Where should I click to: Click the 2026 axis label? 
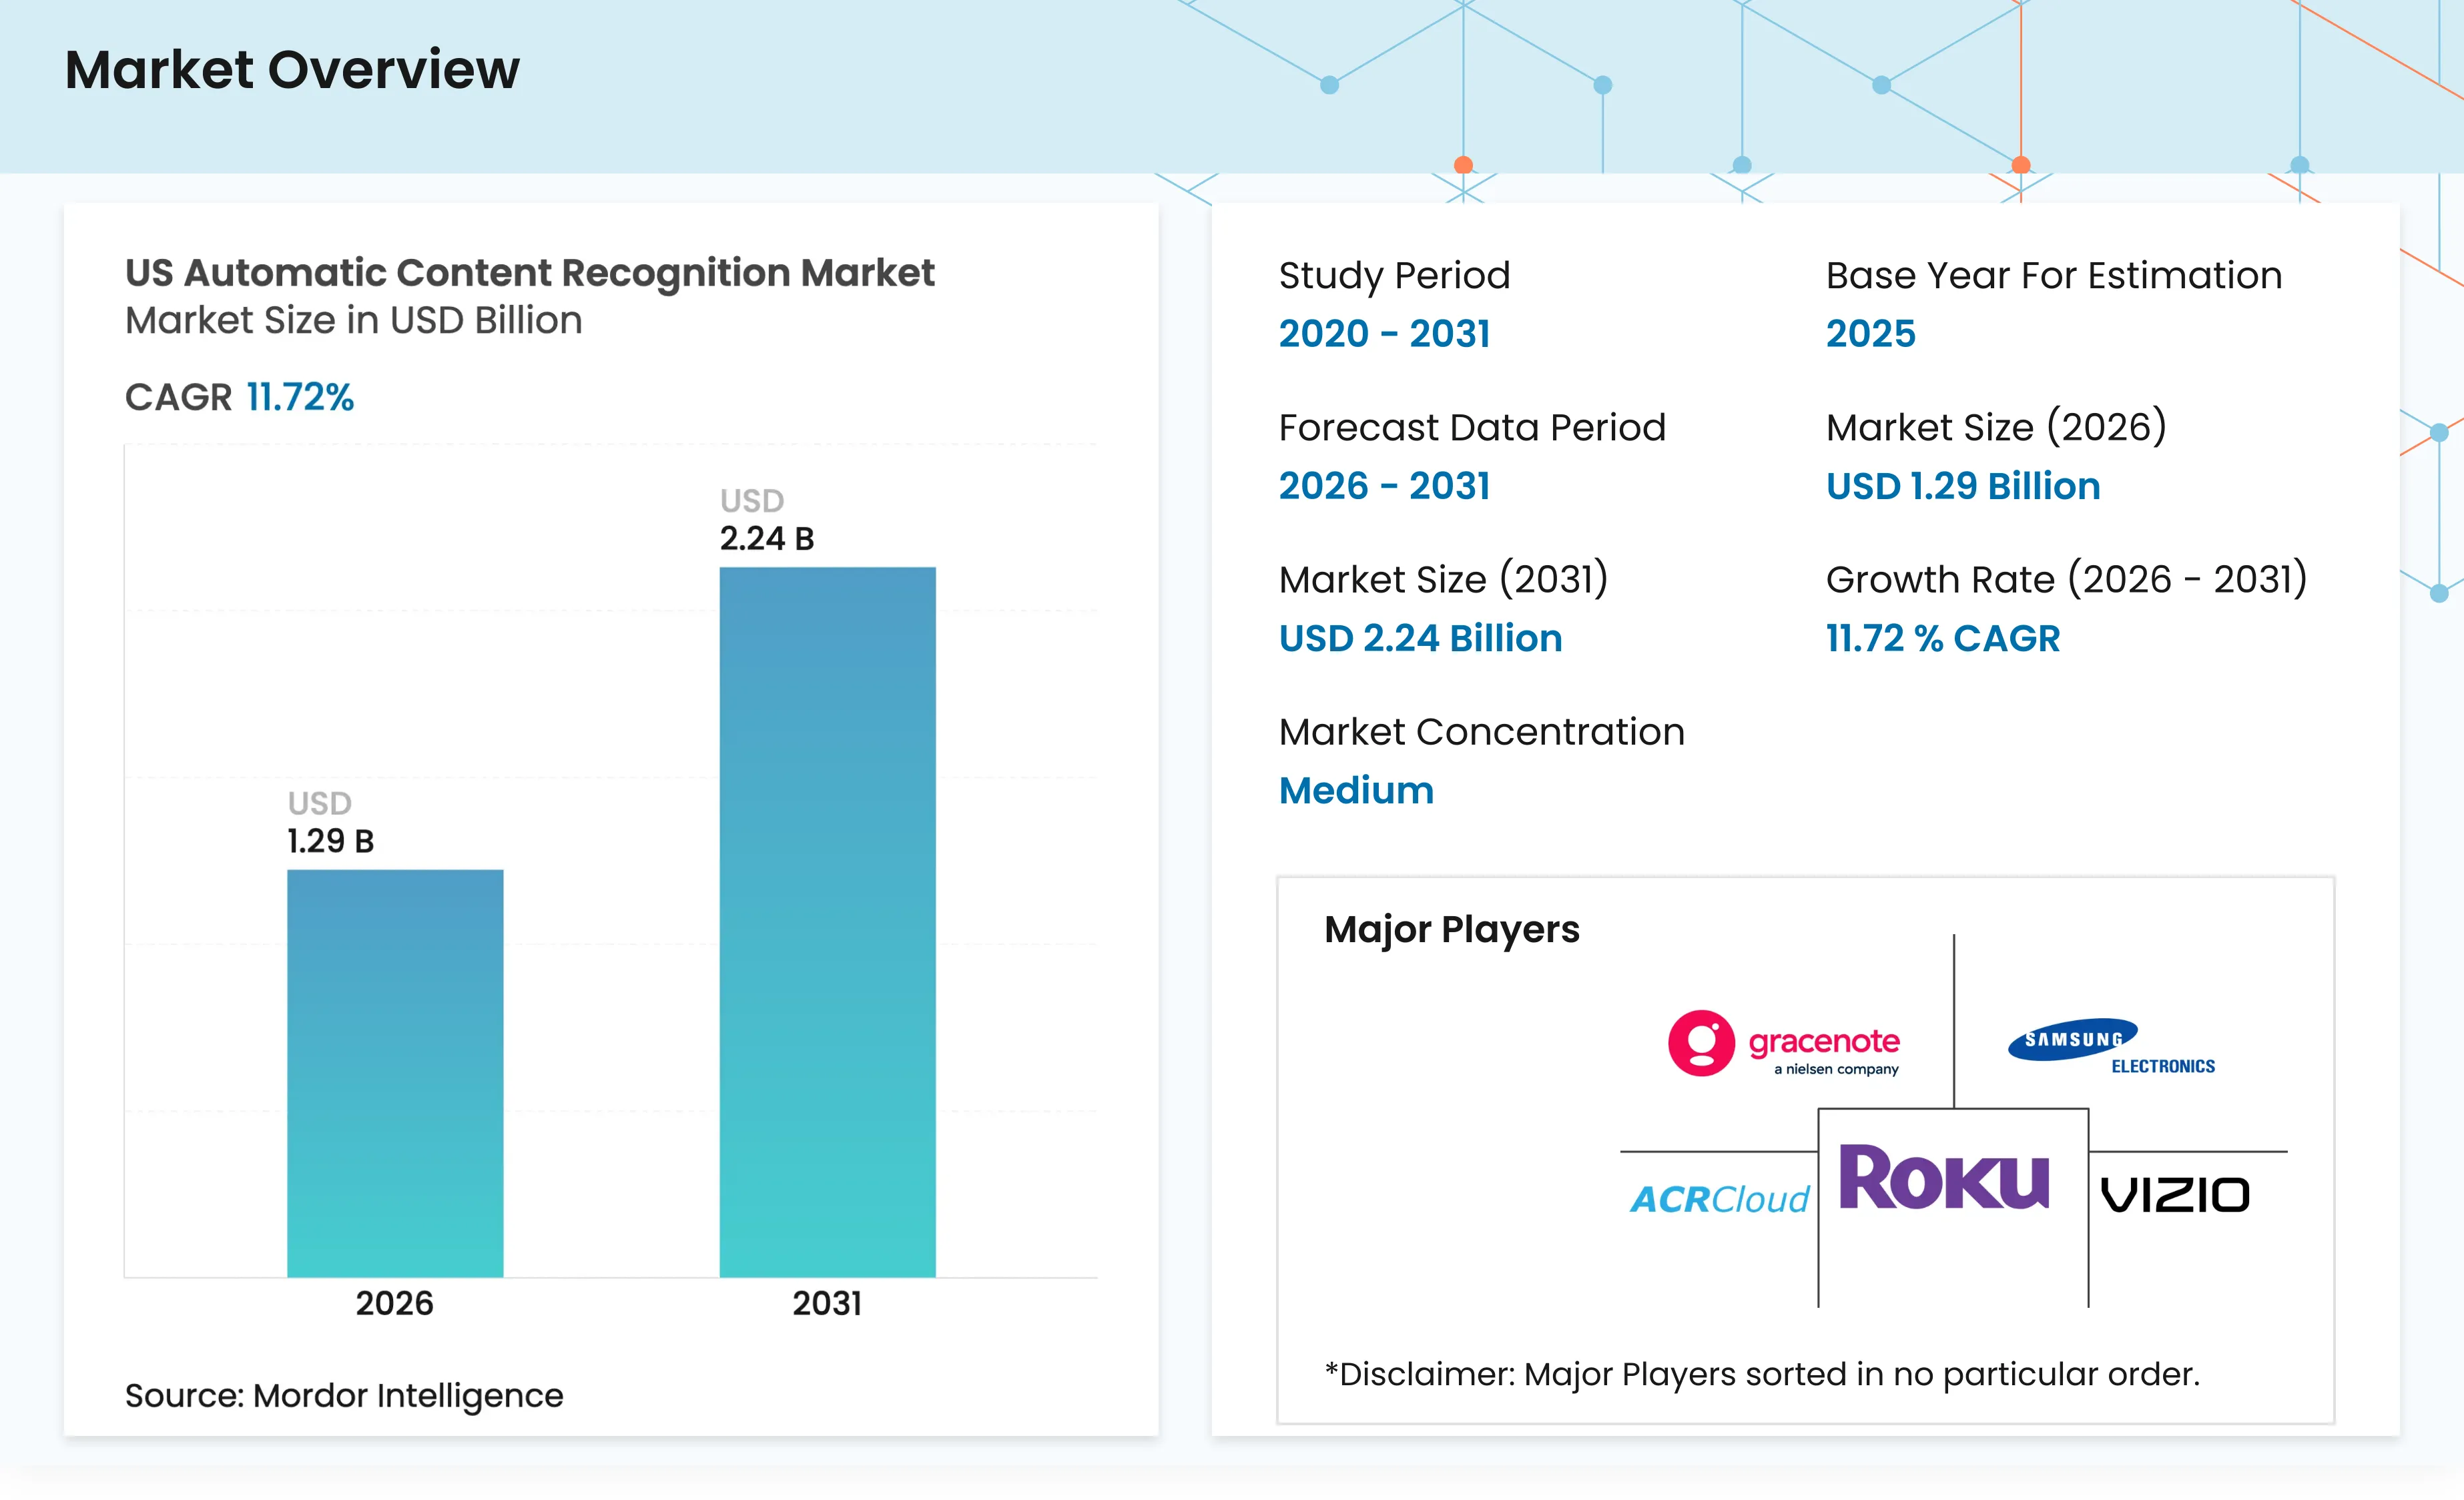395,1303
